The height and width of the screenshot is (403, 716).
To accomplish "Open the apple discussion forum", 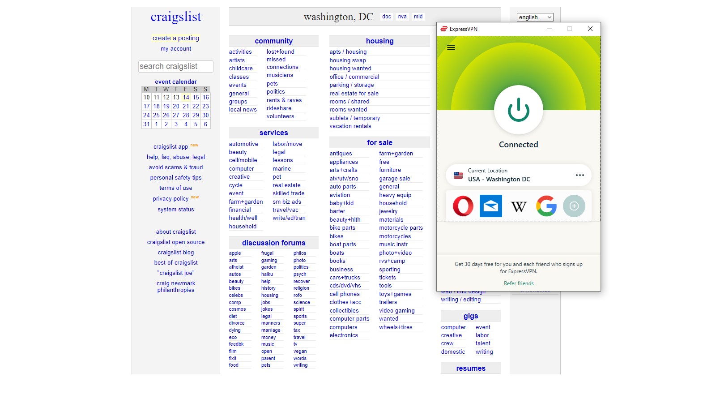I will coord(235,253).
